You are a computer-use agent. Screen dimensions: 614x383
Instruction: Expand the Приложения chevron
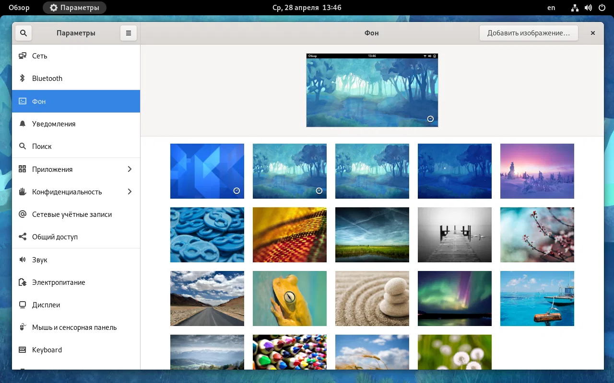pyautogui.click(x=130, y=169)
